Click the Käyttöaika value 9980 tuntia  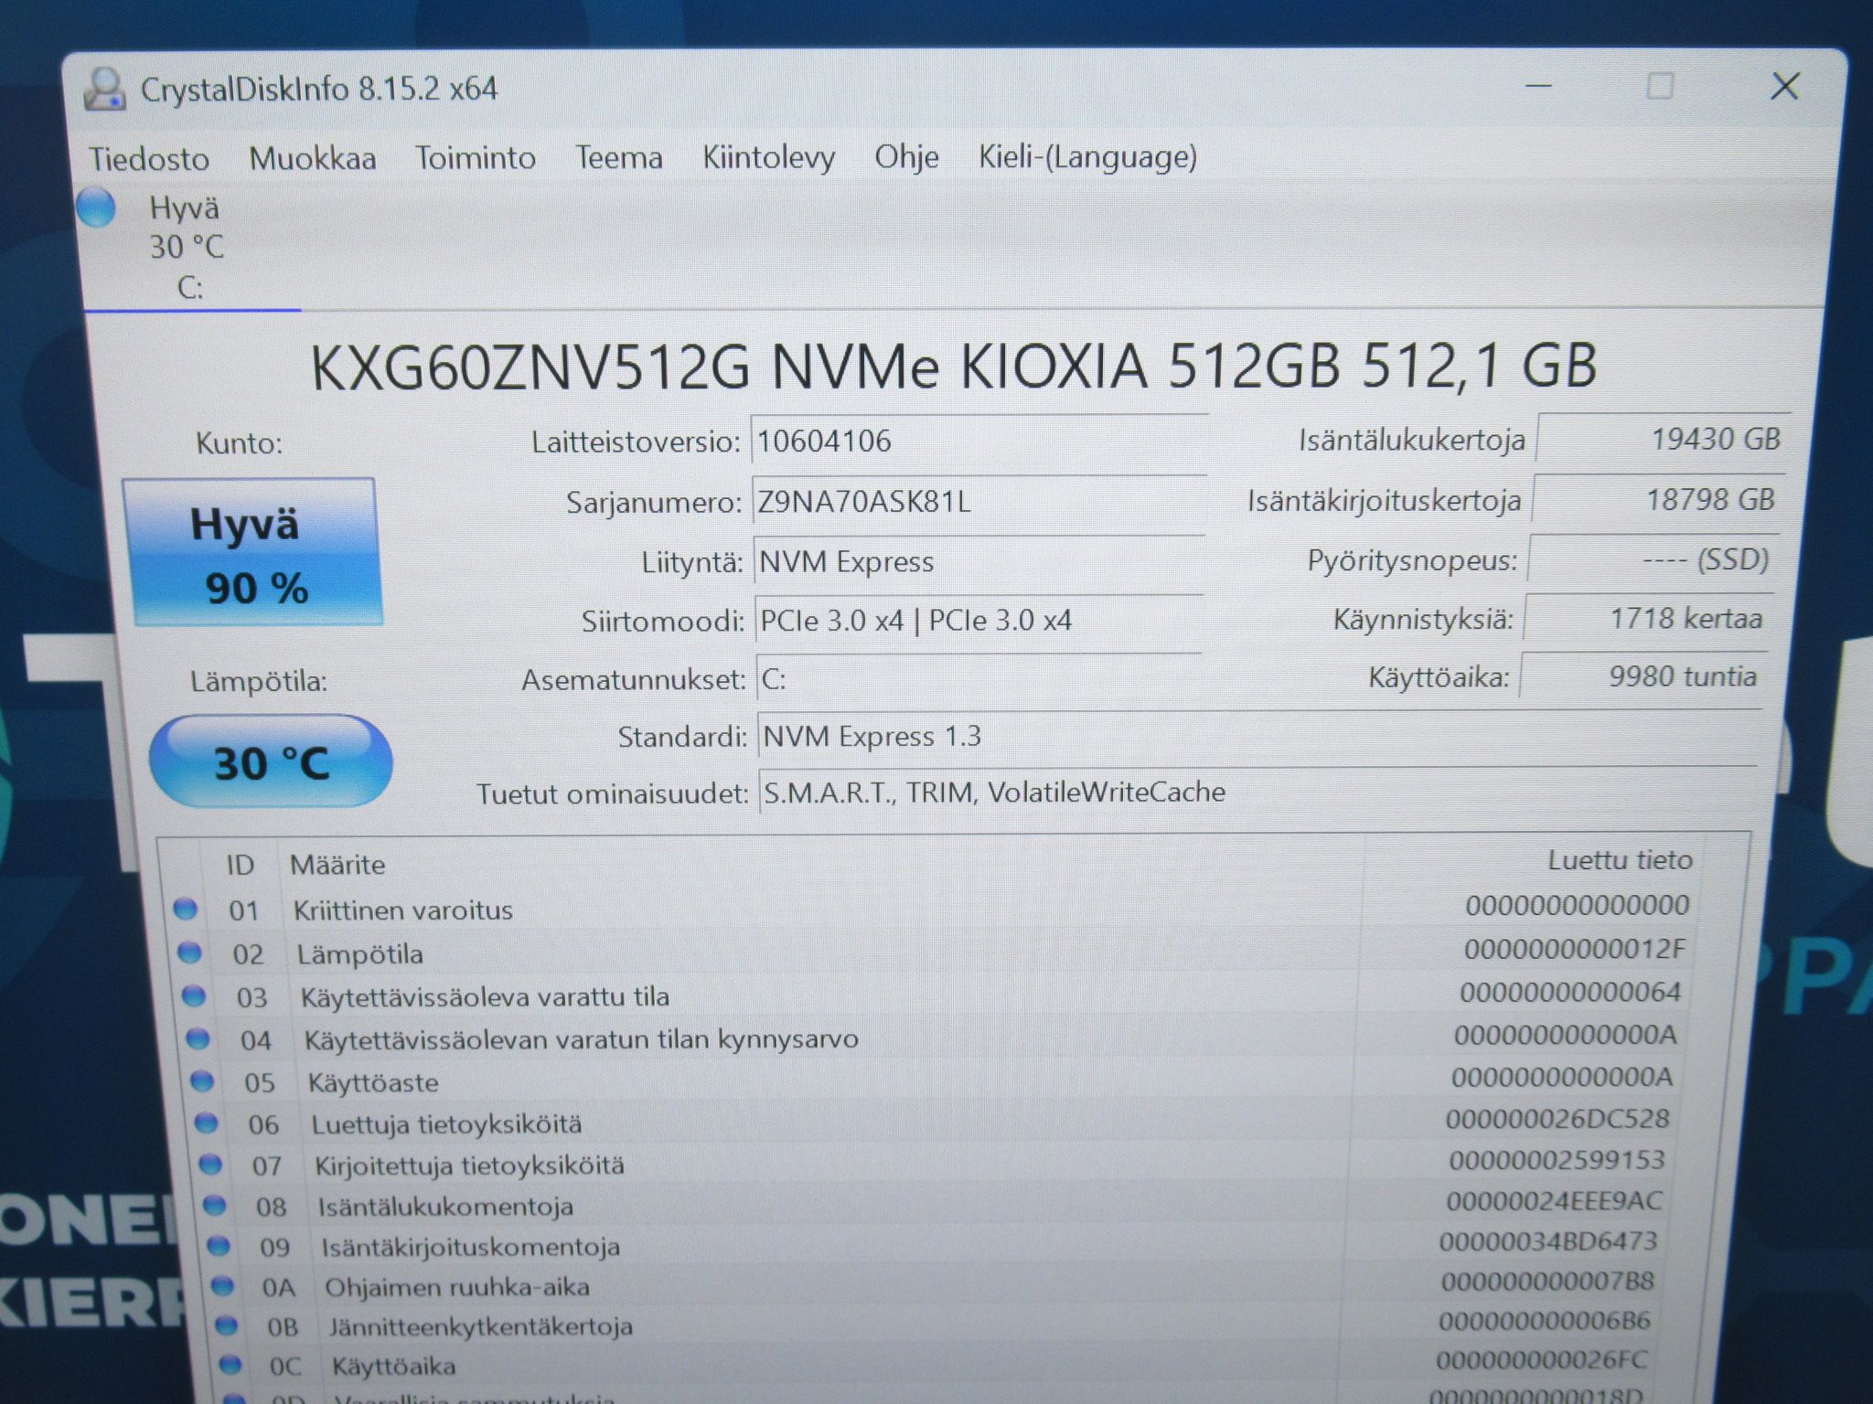[1643, 676]
